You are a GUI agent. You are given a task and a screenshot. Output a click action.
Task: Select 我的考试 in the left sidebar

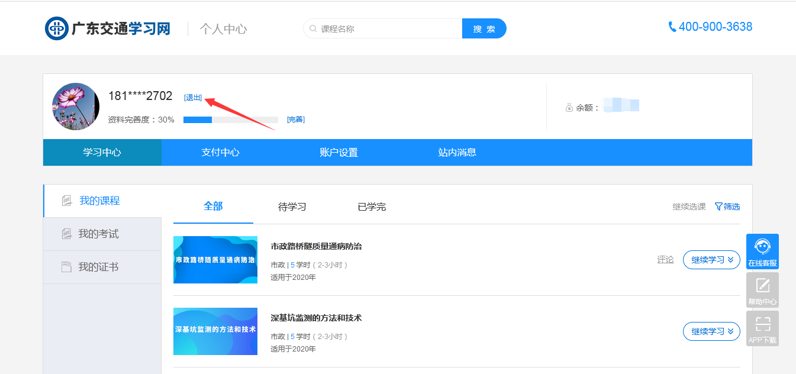coord(98,234)
